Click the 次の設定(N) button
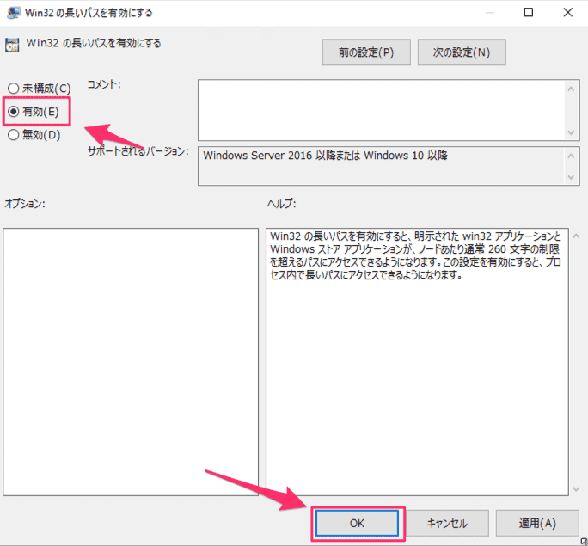This screenshot has height=546, width=588. [x=462, y=52]
